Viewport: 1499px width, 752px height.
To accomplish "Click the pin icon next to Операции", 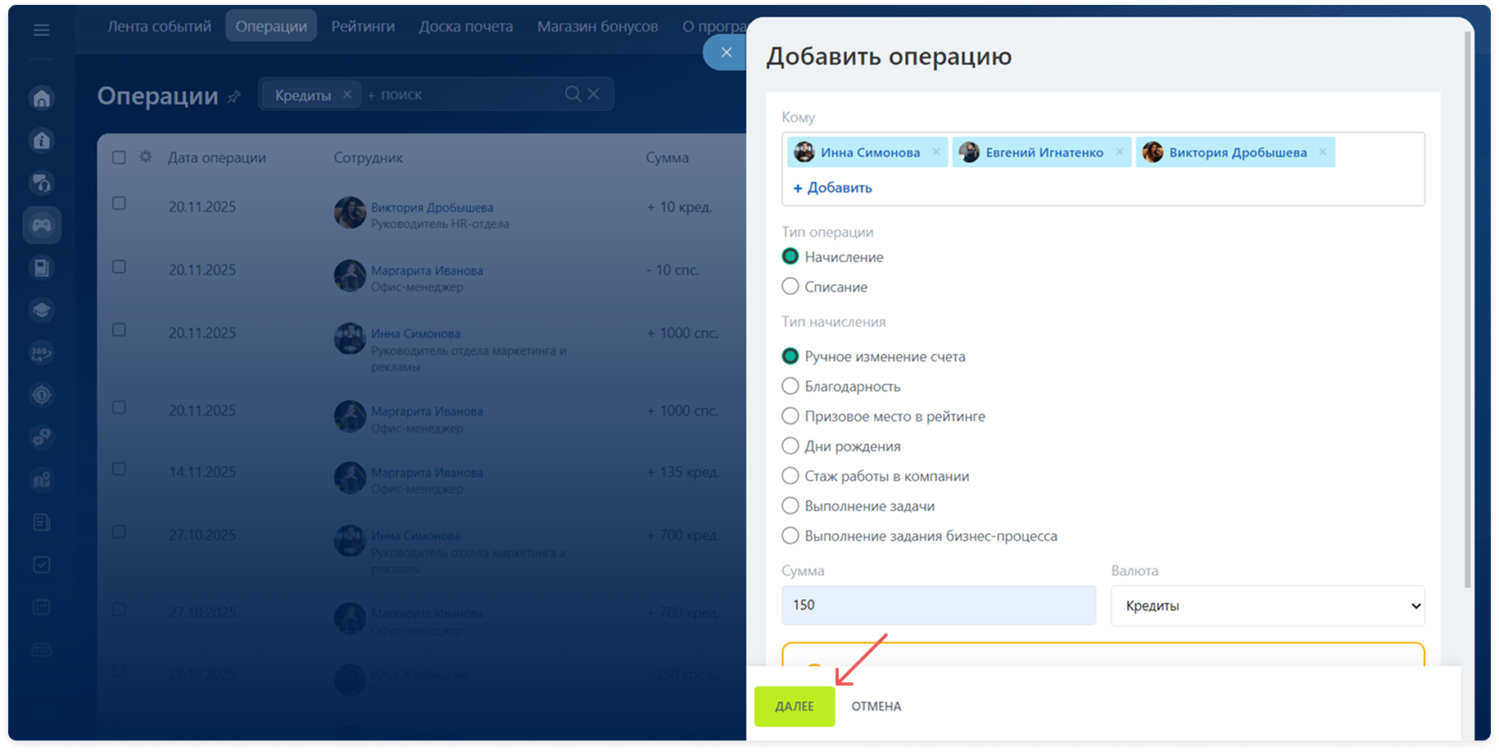I will point(234,97).
